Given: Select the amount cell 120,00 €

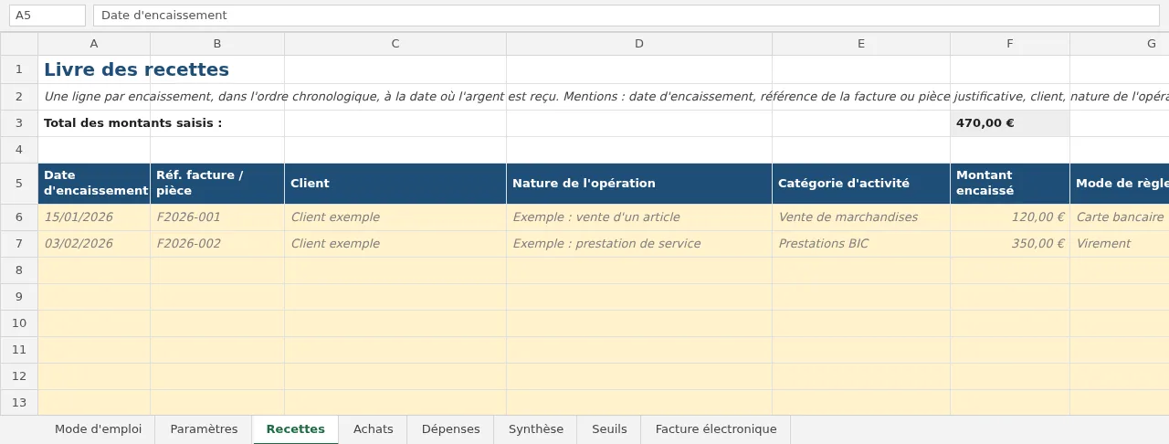Looking at the screenshot, I should pyautogui.click(x=1010, y=217).
